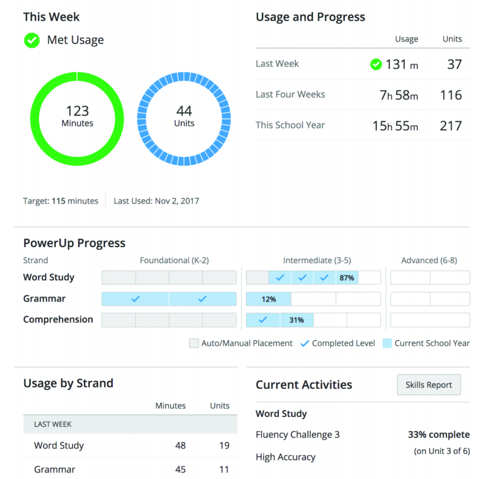Click the Last Week green checkmark icon
477x479 pixels.
pos(376,65)
